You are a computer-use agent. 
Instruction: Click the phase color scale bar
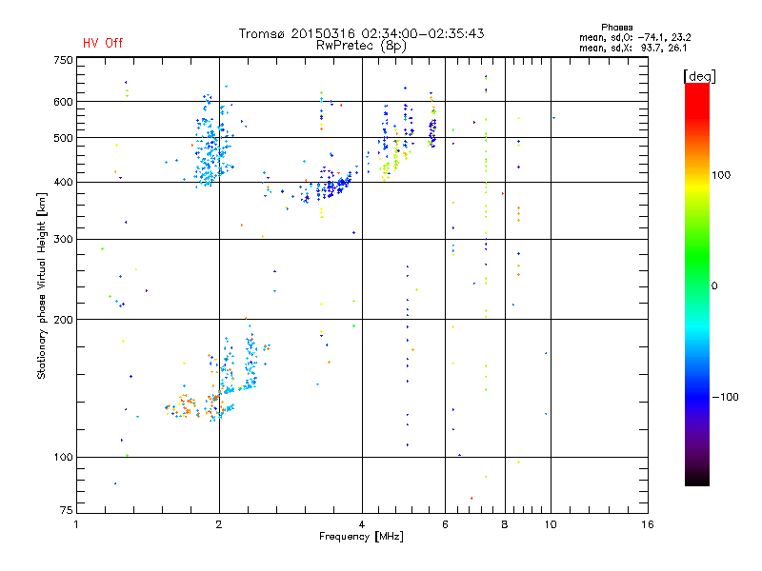click(697, 285)
